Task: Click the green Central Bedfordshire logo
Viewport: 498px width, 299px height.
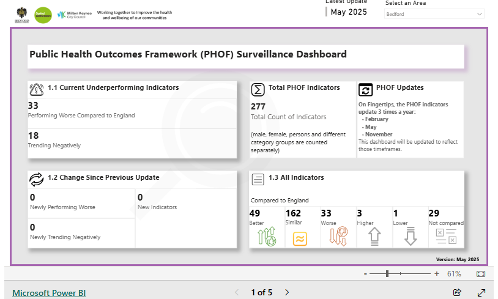Action: click(43, 15)
